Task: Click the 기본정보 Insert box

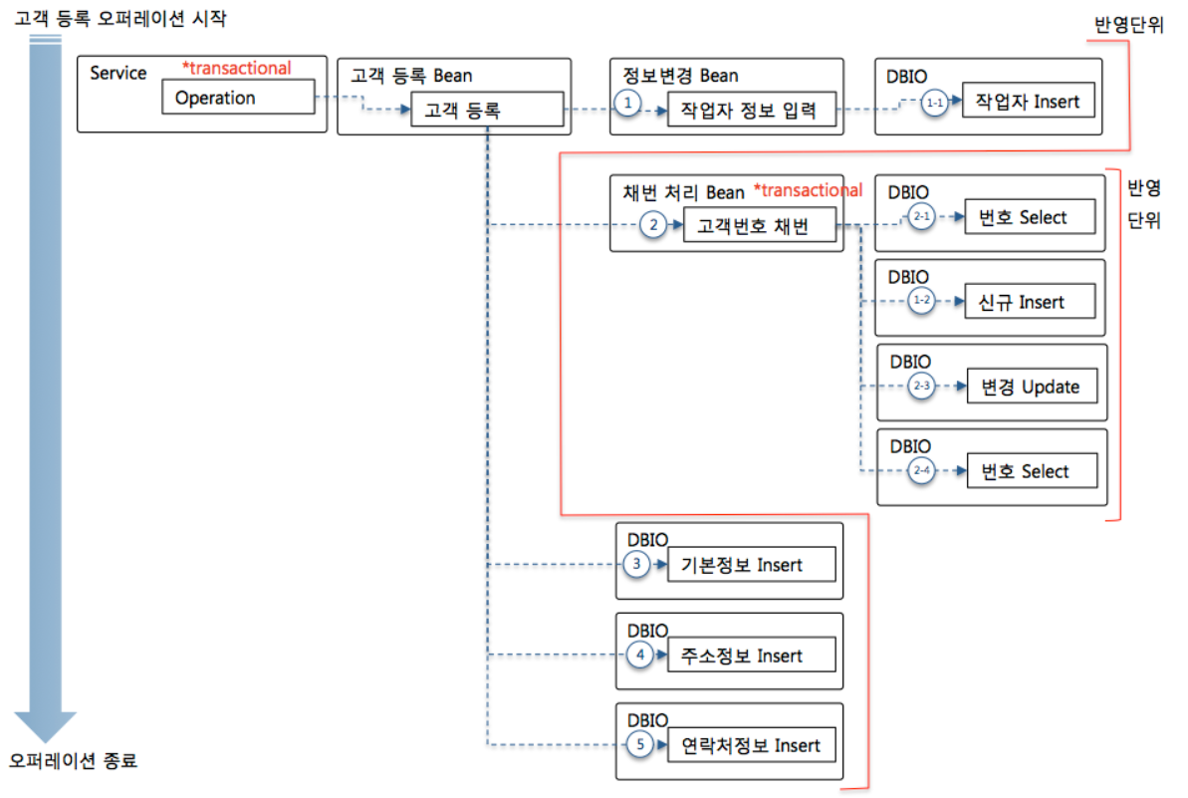Action: click(x=753, y=565)
